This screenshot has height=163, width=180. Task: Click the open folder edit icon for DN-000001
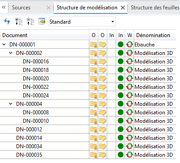click(x=103, y=45)
